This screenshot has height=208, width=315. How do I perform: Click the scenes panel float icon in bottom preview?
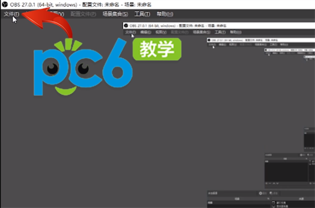[268, 199]
